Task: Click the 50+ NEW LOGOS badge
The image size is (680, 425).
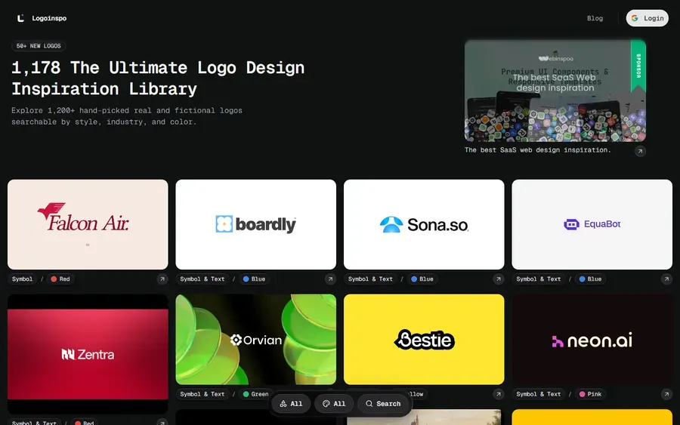Action: (39, 46)
